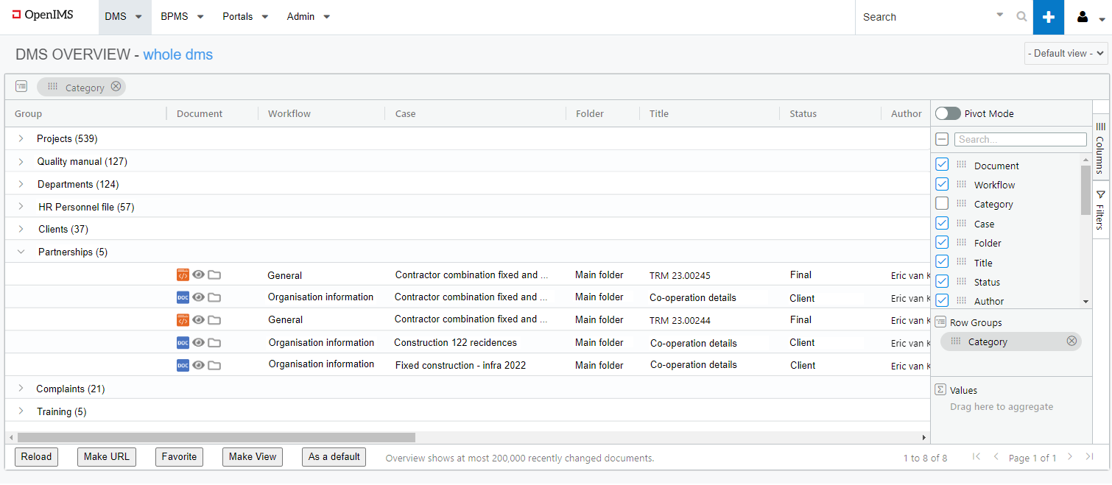This screenshot has height=485, width=1112.
Task: Switch to the Filters side tab
Action: point(1100,210)
